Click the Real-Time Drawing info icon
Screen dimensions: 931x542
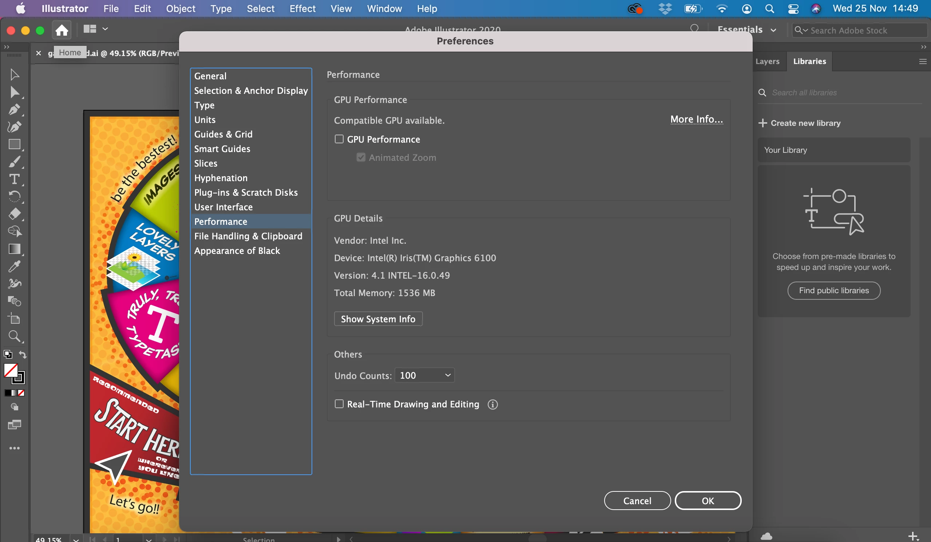point(492,404)
